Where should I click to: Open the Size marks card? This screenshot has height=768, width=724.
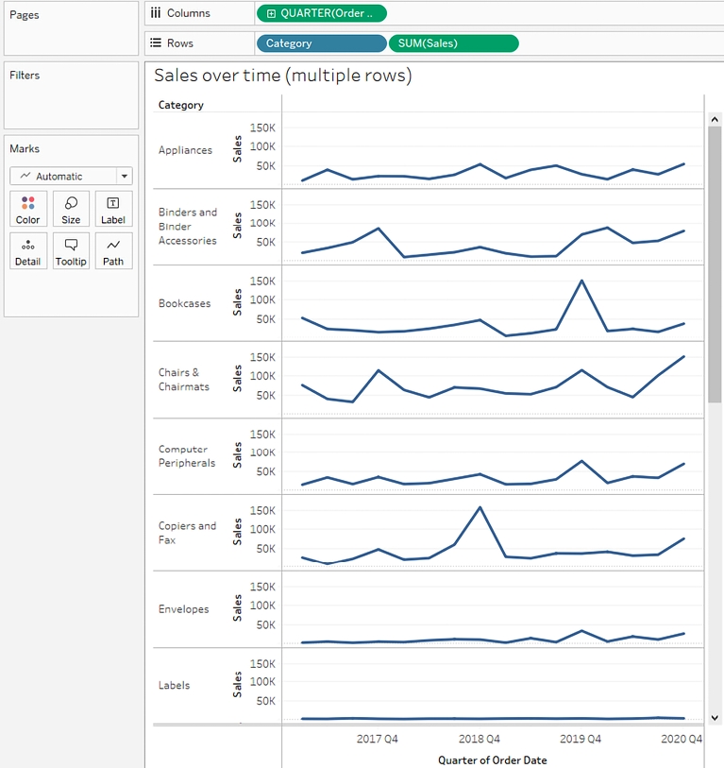pos(71,209)
